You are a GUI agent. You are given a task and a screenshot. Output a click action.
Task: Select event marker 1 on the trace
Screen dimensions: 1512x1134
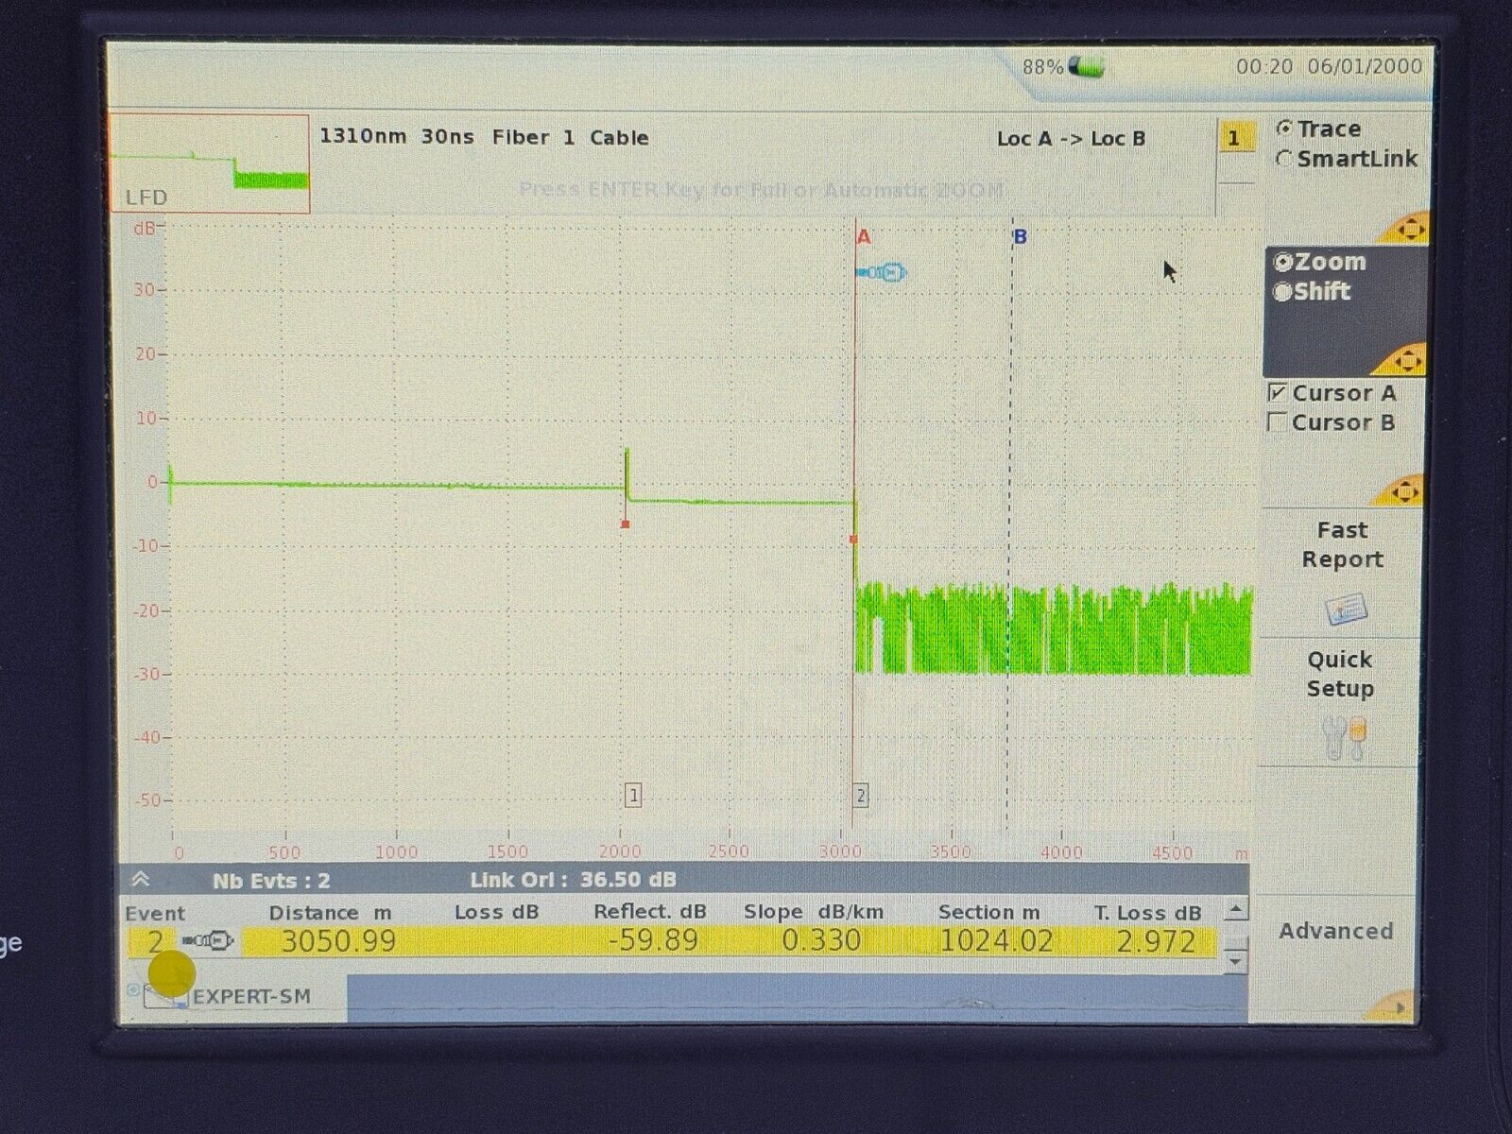633,796
